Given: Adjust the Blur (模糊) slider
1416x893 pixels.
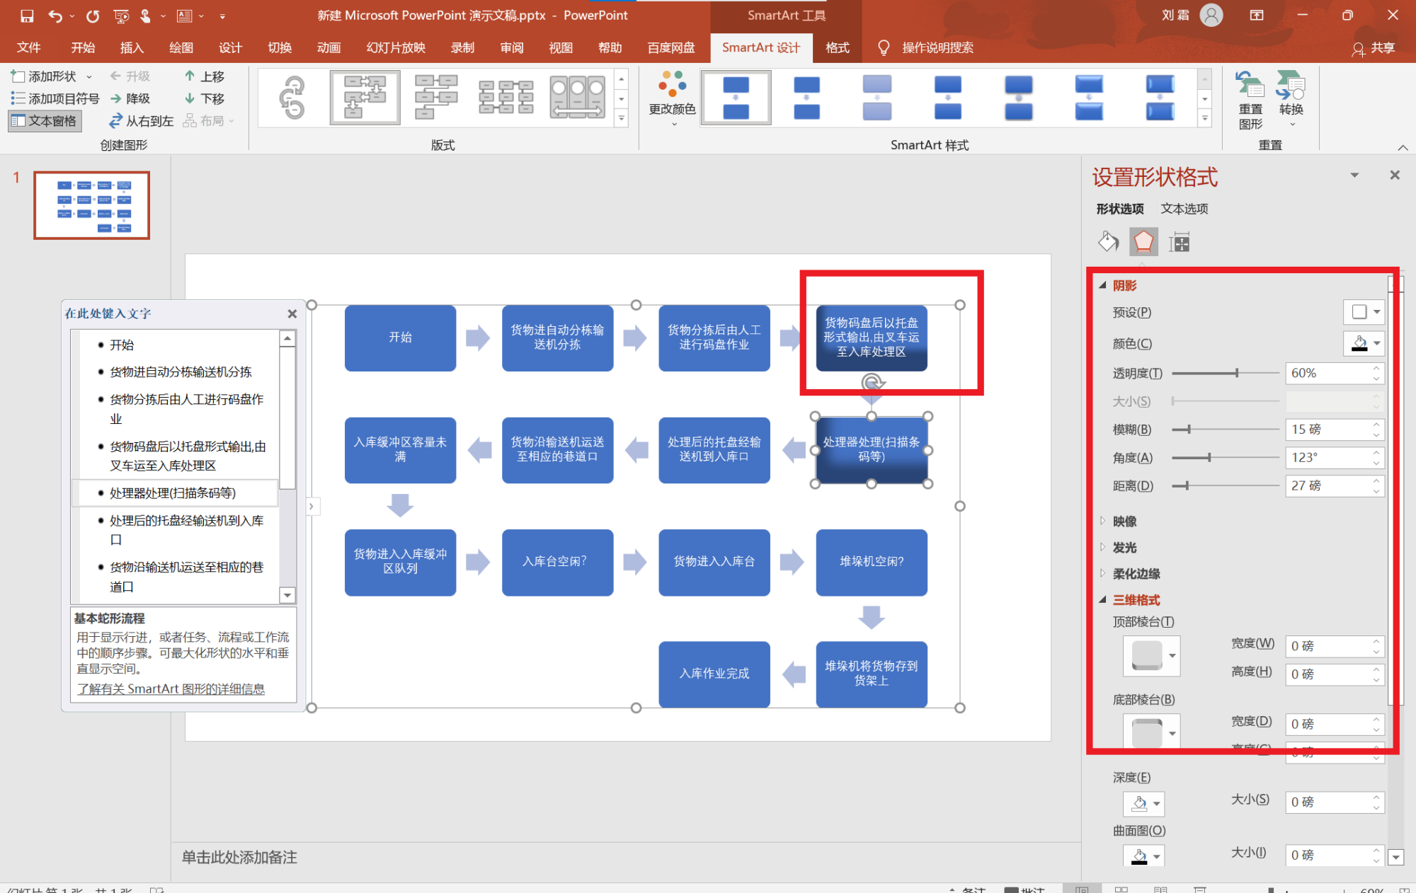Looking at the screenshot, I should coord(1226,429).
